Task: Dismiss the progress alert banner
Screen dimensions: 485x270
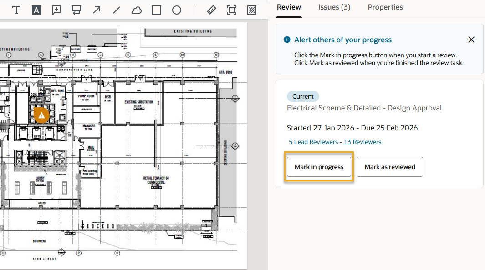Action: 471,40
